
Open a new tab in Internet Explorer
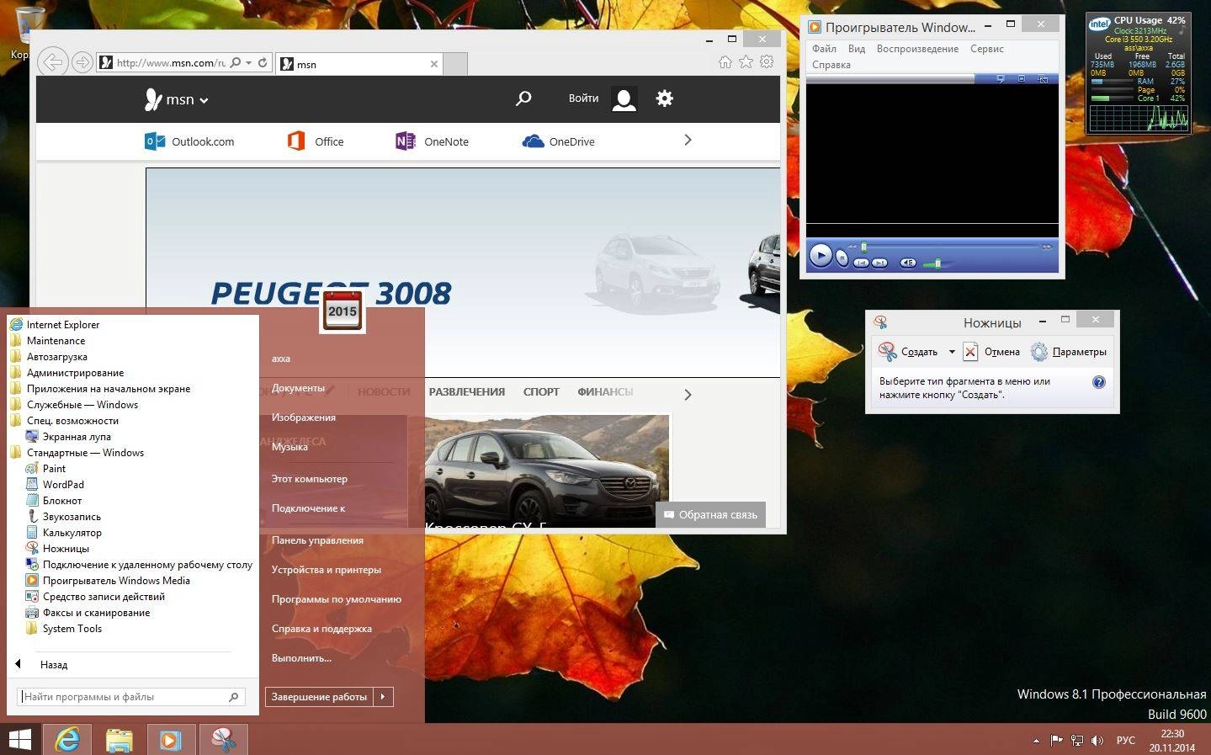coord(455,64)
